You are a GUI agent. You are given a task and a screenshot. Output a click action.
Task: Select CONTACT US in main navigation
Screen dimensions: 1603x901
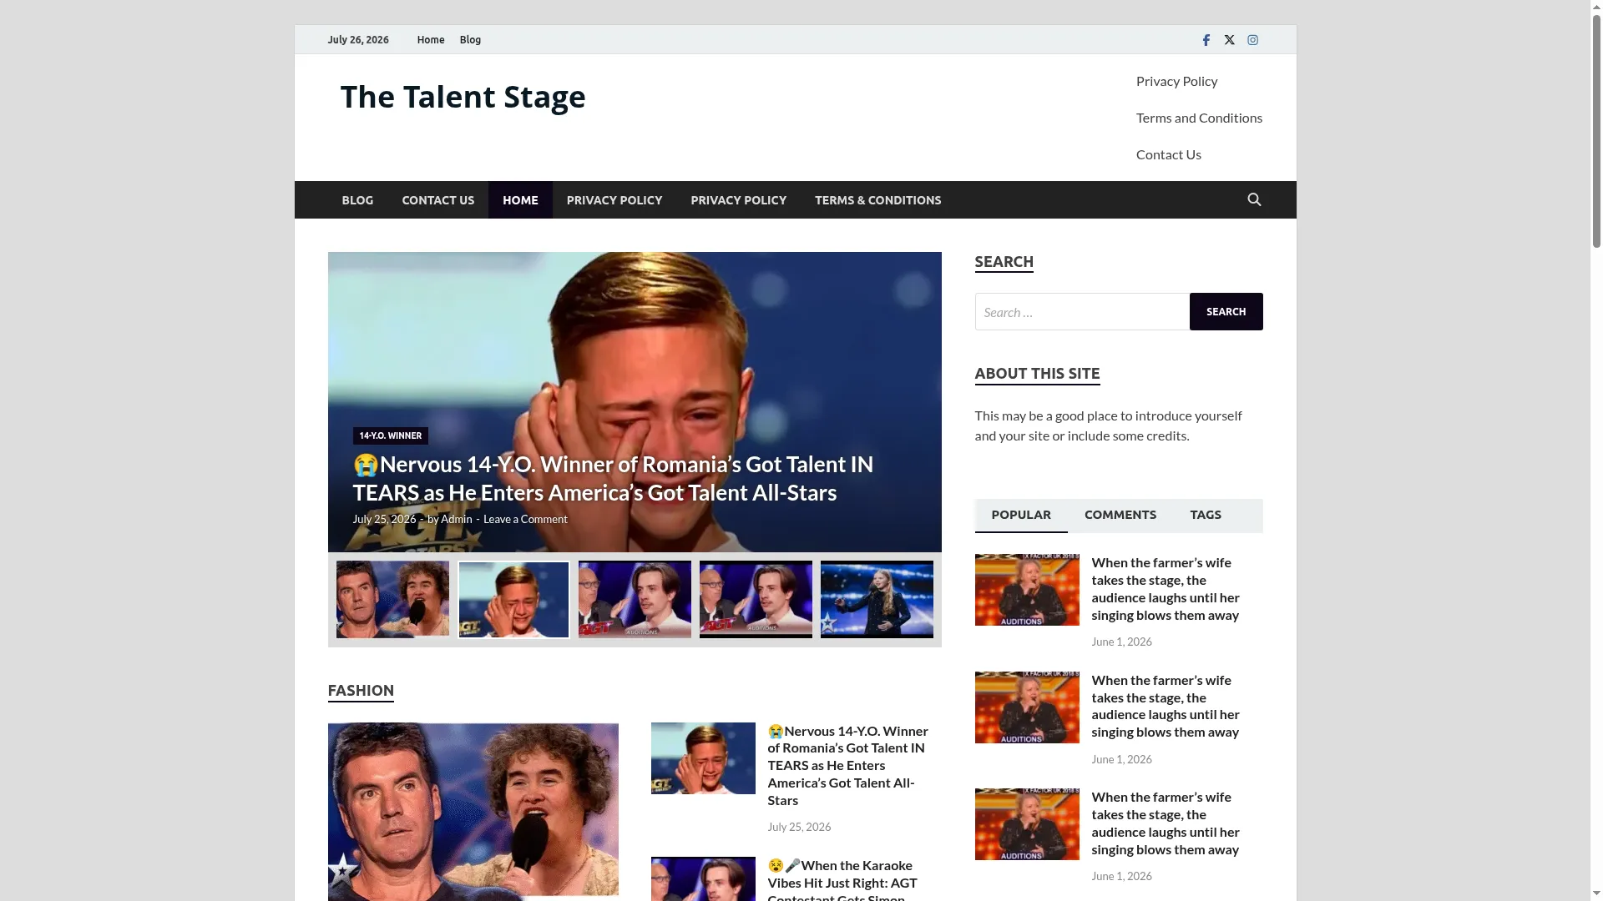(437, 200)
